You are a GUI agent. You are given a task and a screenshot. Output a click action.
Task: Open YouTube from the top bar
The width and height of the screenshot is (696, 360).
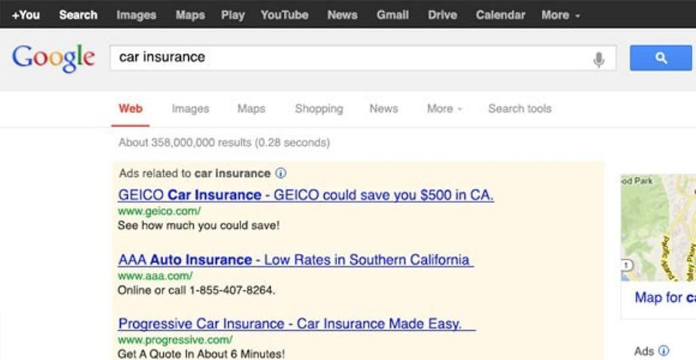(285, 15)
